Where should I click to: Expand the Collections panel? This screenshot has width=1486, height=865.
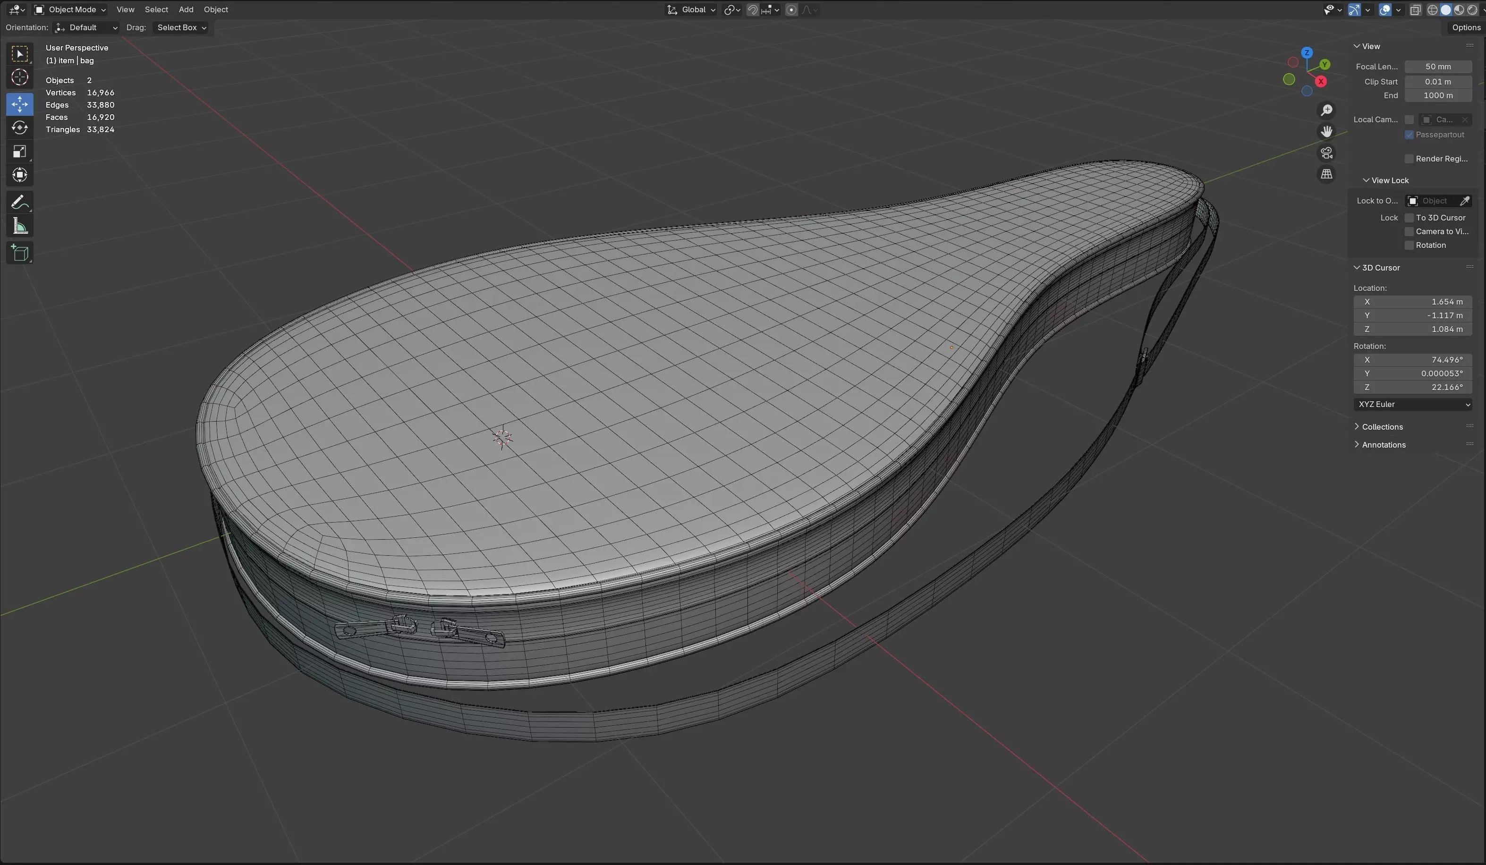[x=1378, y=427]
